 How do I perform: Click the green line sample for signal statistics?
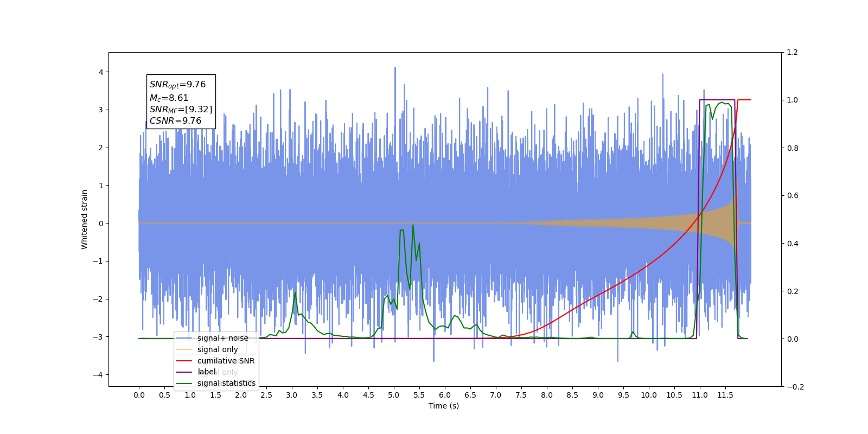click(x=184, y=384)
